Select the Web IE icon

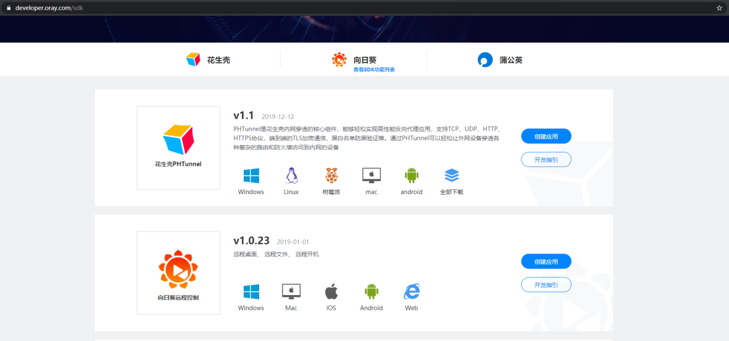(411, 292)
